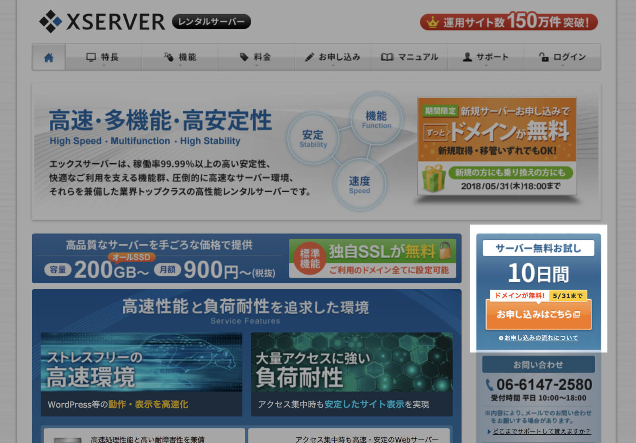Open お申し込みの流れについて link
The image size is (636, 443).
pos(541,338)
